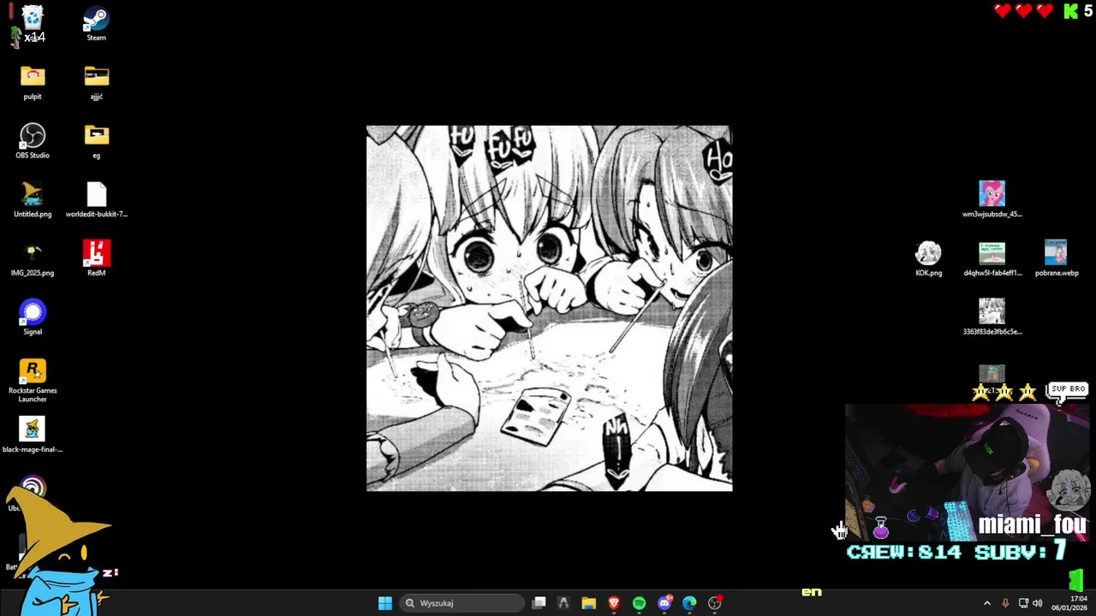This screenshot has width=1096, height=616.
Task: Select the KOK.png desktop file
Action: coord(928,259)
